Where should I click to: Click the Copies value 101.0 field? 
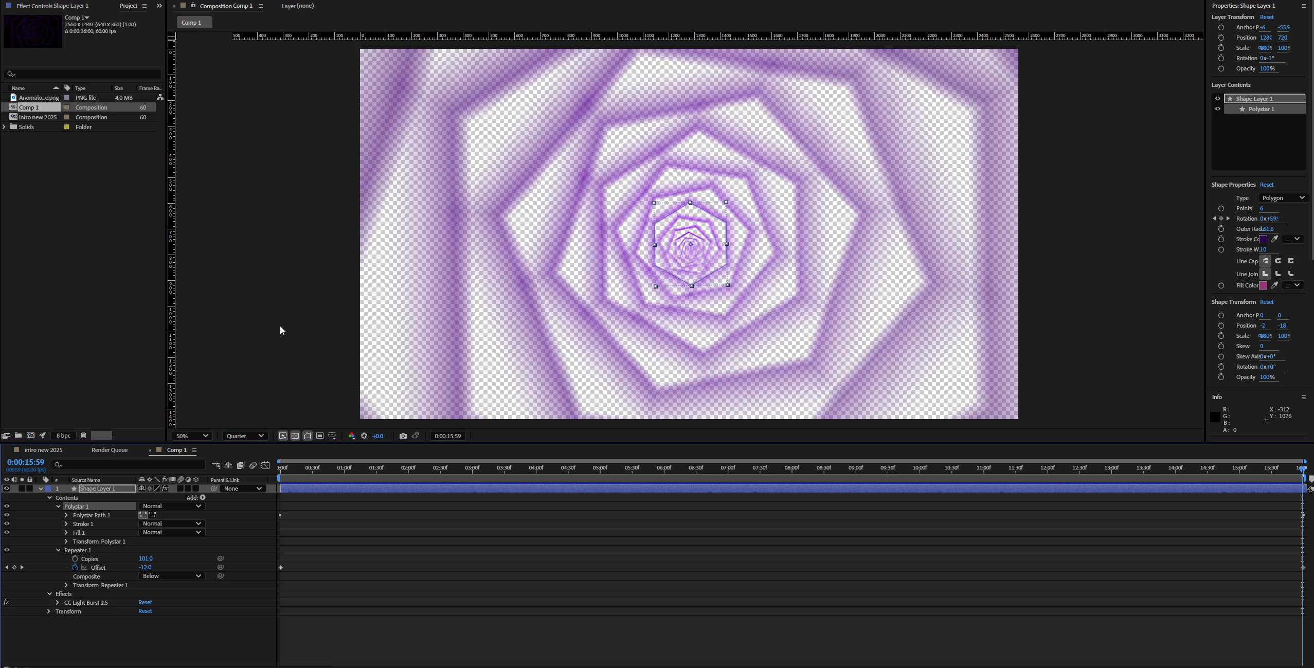(146, 558)
